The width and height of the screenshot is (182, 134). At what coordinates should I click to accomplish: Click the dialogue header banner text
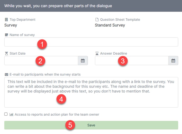click(58, 6)
